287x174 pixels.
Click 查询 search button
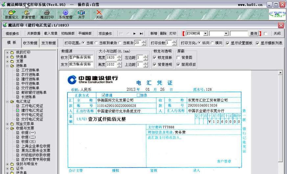click(x=254, y=34)
